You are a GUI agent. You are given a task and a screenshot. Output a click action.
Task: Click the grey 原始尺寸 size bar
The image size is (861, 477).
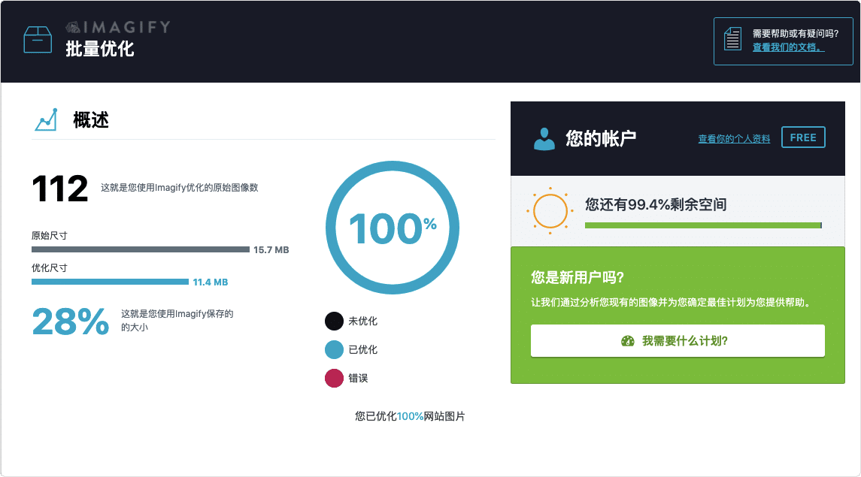pos(141,249)
